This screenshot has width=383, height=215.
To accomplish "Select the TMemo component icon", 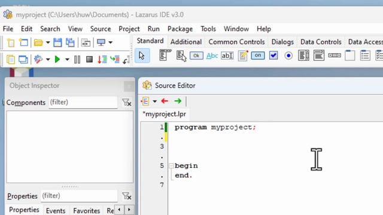I will [x=243, y=56].
